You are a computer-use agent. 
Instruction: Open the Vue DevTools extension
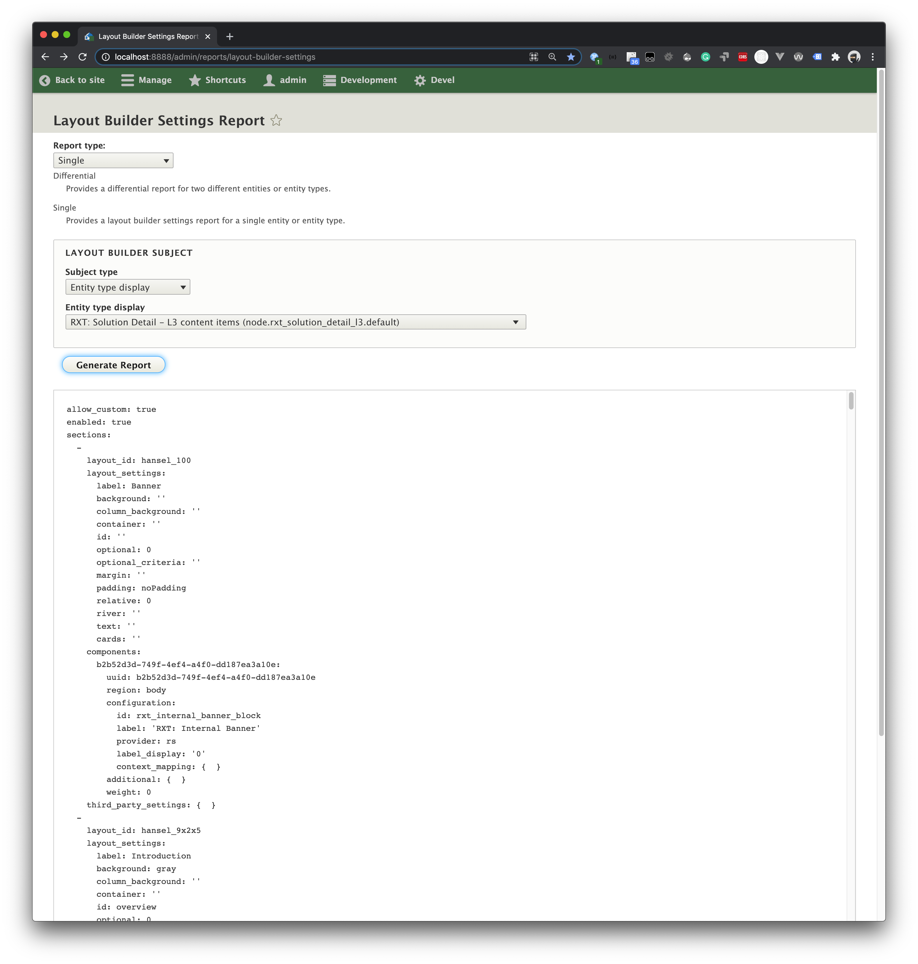point(780,57)
